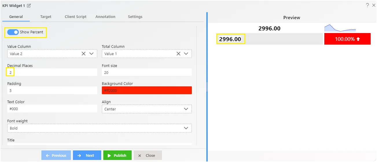Clear the Value Column selection with X
The height and width of the screenshot is (162, 377).
tap(84, 54)
